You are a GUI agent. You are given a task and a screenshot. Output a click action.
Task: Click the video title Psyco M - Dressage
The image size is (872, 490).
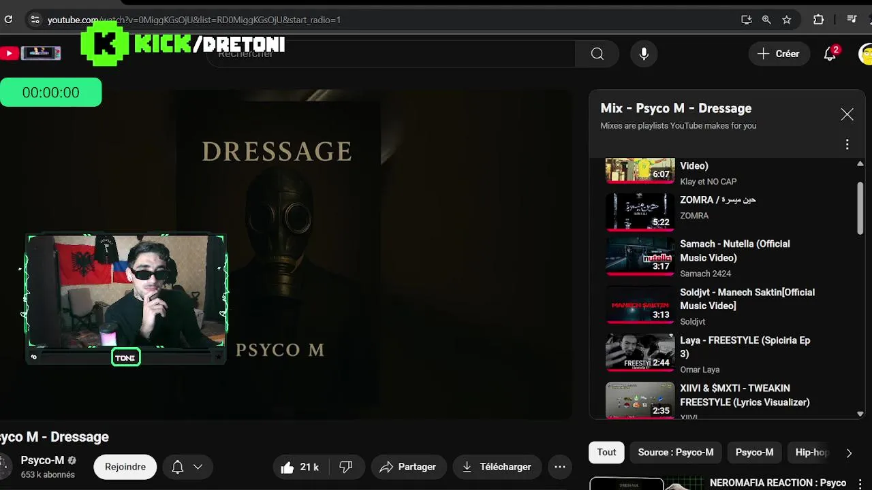(x=54, y=437)
